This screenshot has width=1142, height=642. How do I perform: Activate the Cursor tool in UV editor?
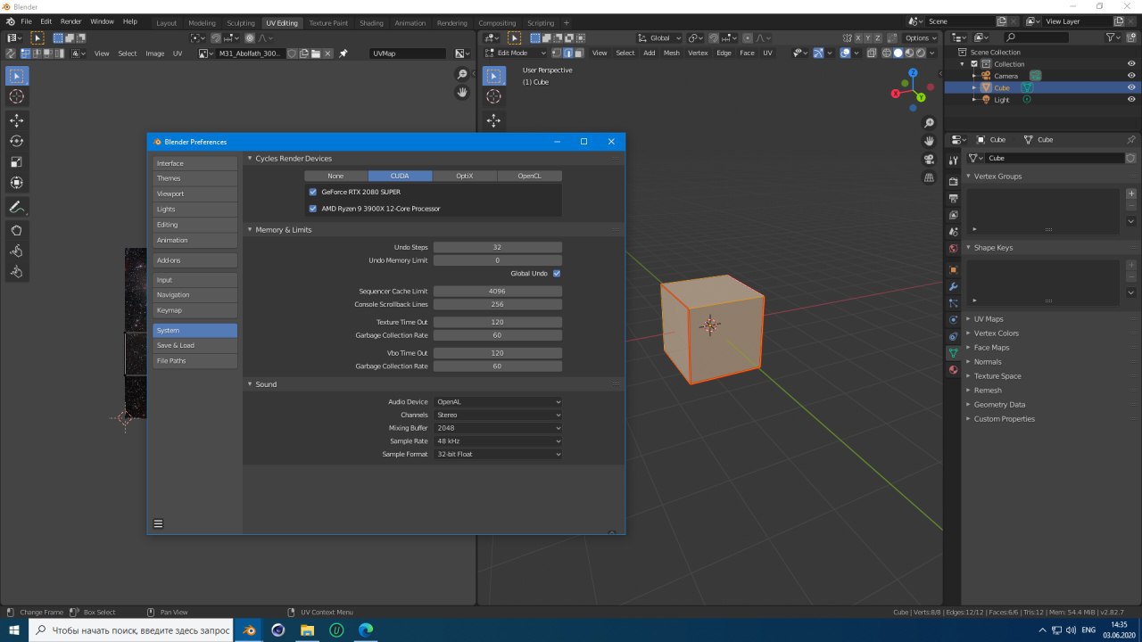[x=17, y=96]
